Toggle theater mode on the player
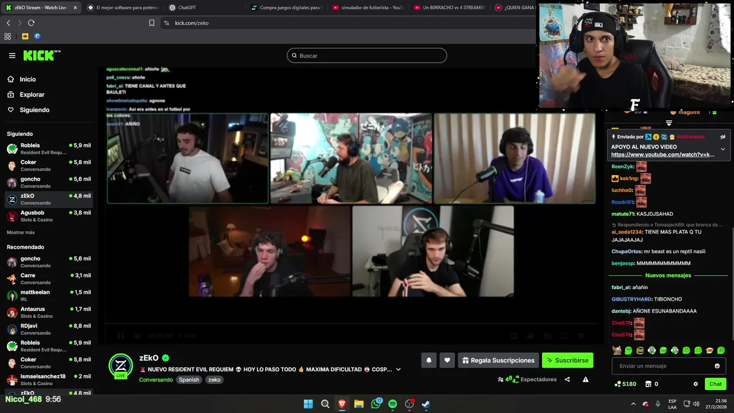 (x=547, y=336)
